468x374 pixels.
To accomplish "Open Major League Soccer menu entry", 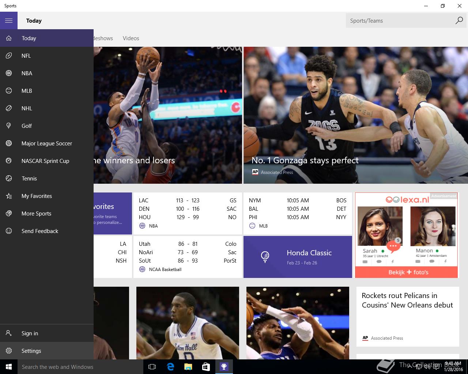I will pyautogui.click(x=47, y=143).
